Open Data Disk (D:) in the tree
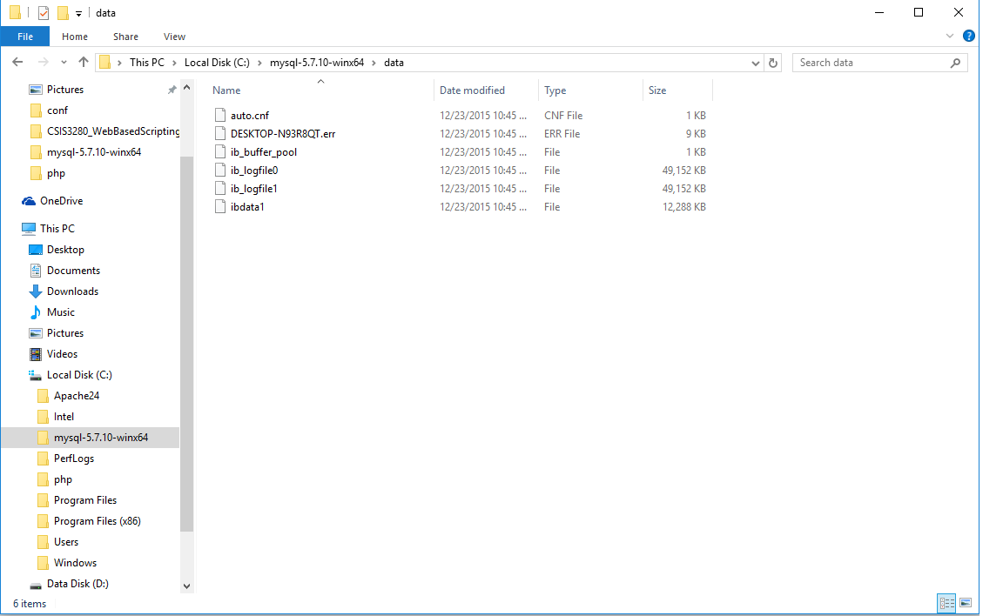The width and height of the screenshot is (1003, 616). point(77,584)
